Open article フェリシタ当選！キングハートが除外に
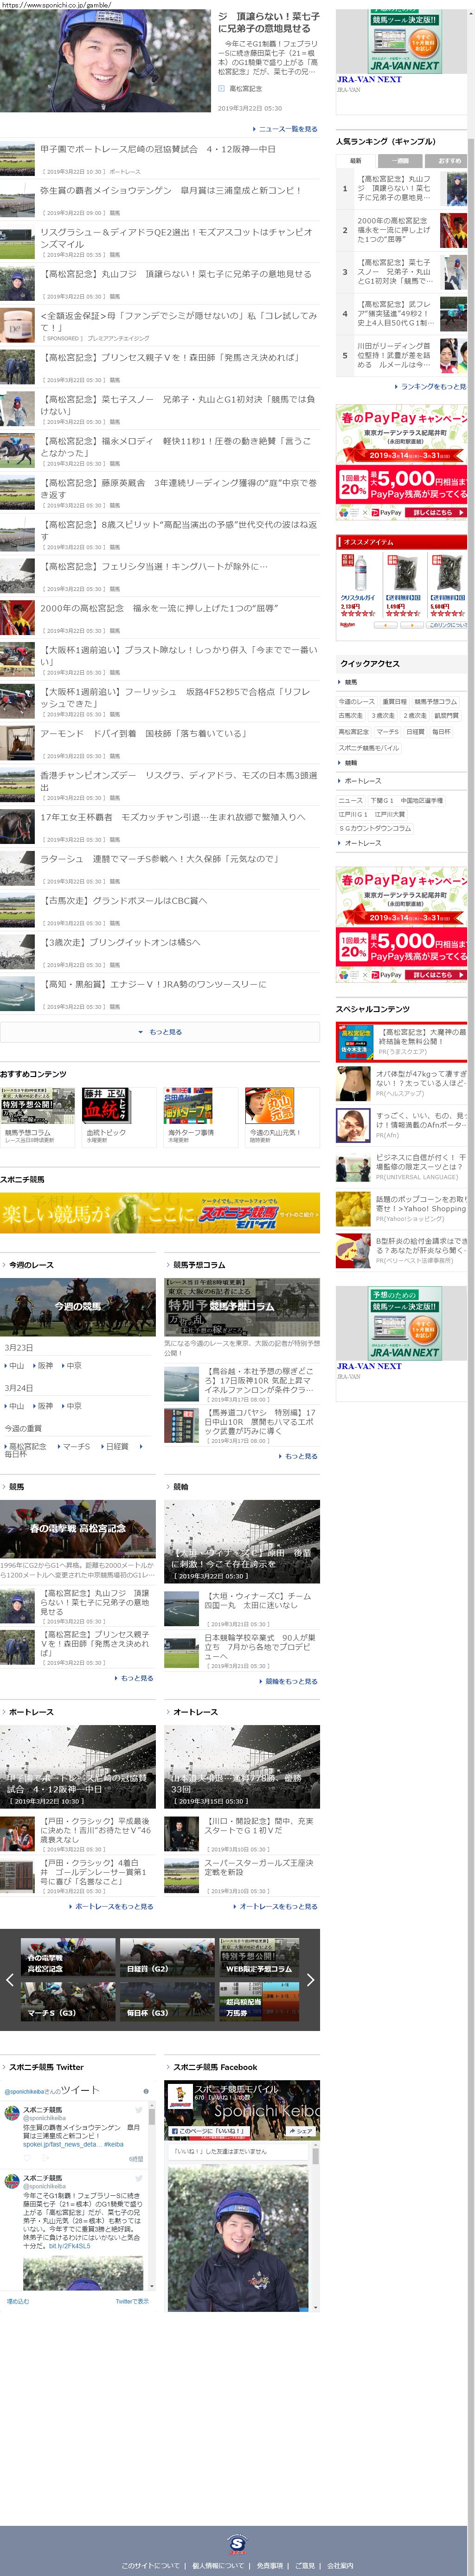The height and width of the screenshot is (2576, 475). tap(154, 566)
